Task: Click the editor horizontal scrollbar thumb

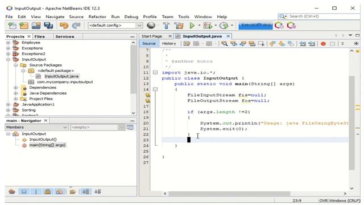Action: 229,194
